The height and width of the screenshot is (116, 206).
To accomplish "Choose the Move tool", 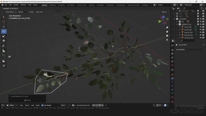I will pos(4,27).
